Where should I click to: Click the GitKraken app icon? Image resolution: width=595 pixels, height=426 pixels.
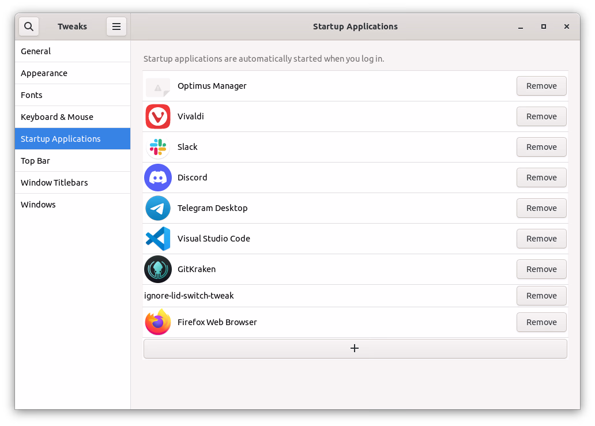pyautogui.click(x=158, y=269)
